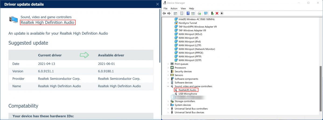Viewport: 323px width, 120px height.
Task: Click the Show/Hide Console Tree toolbar icon
Action: pos(175,13)
